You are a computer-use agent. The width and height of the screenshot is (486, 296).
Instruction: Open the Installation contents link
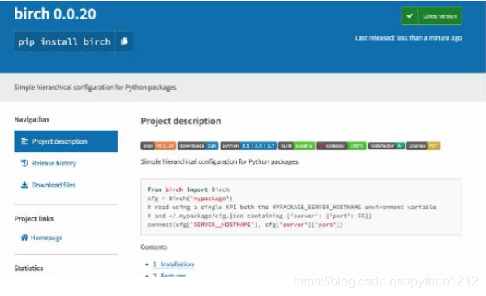[174, 264]
